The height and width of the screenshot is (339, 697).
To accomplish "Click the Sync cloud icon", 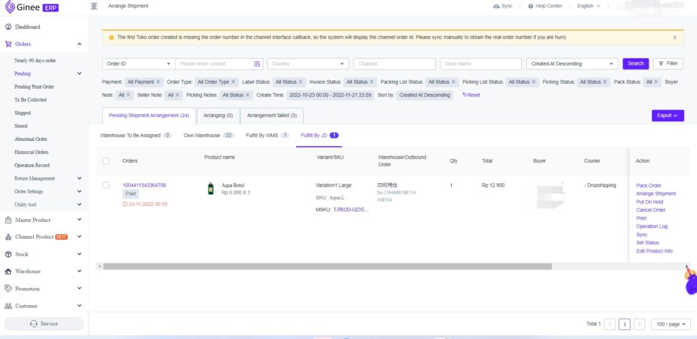I will 496,6.
